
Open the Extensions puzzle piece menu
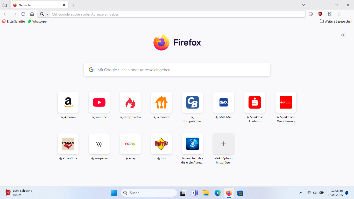(339, 14)
